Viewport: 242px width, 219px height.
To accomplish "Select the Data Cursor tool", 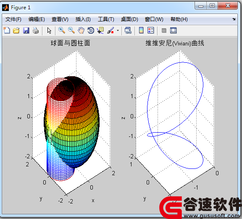I will pos(100,30).
